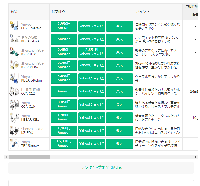Select the KBEAR KS1 product name
200x186 pixels.
(30, 120)
